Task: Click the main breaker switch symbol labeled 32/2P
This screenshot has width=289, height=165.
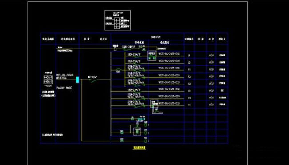Action: tap(94, 80)
